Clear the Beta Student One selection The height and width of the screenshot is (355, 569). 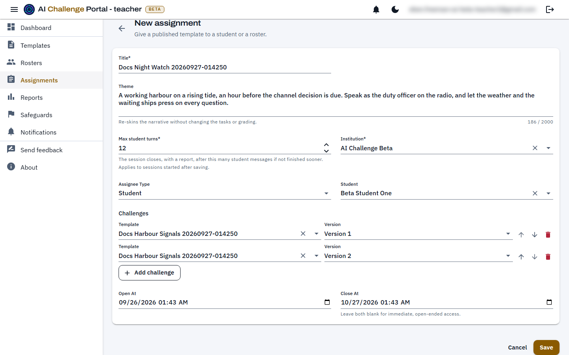click(535, 193)
